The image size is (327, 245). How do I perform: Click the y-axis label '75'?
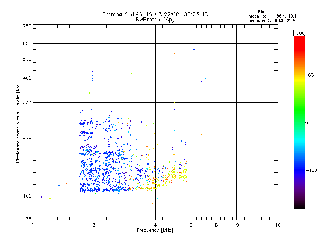coord(29,219)
